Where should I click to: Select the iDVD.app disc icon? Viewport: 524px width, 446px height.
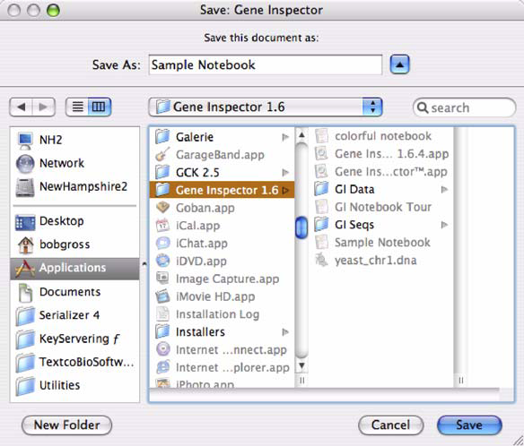(162, 261)
